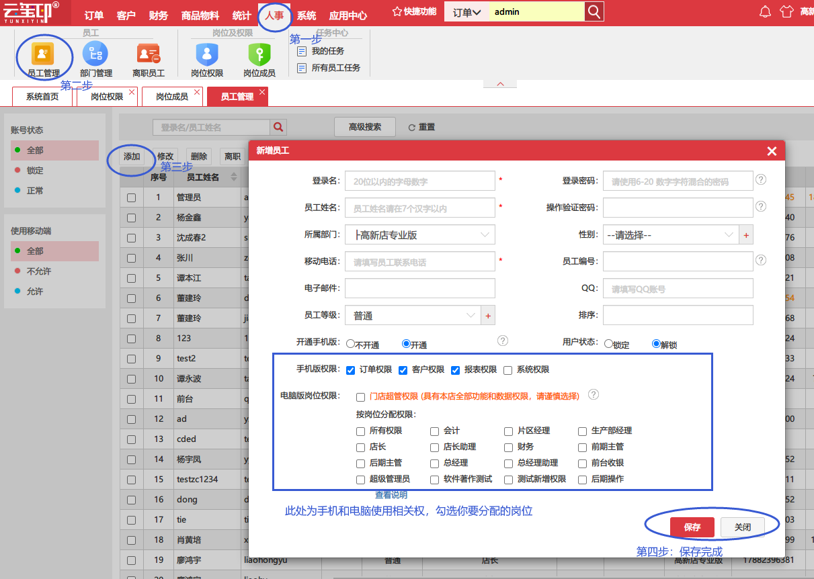Image resolution: width=814 pixels, height=579 pixels.
Task: Click help icon next to 操作验证密码
Action: coord(761,206)
